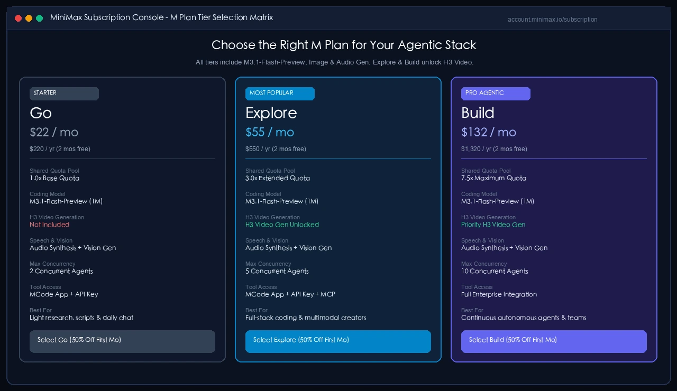
Task: Click the 'All tiers include M3.1-Flash-Preview' subtitle
Action: 334,62
